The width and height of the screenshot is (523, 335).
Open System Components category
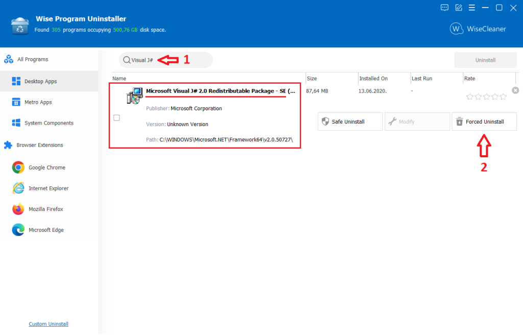pos(49,123)
